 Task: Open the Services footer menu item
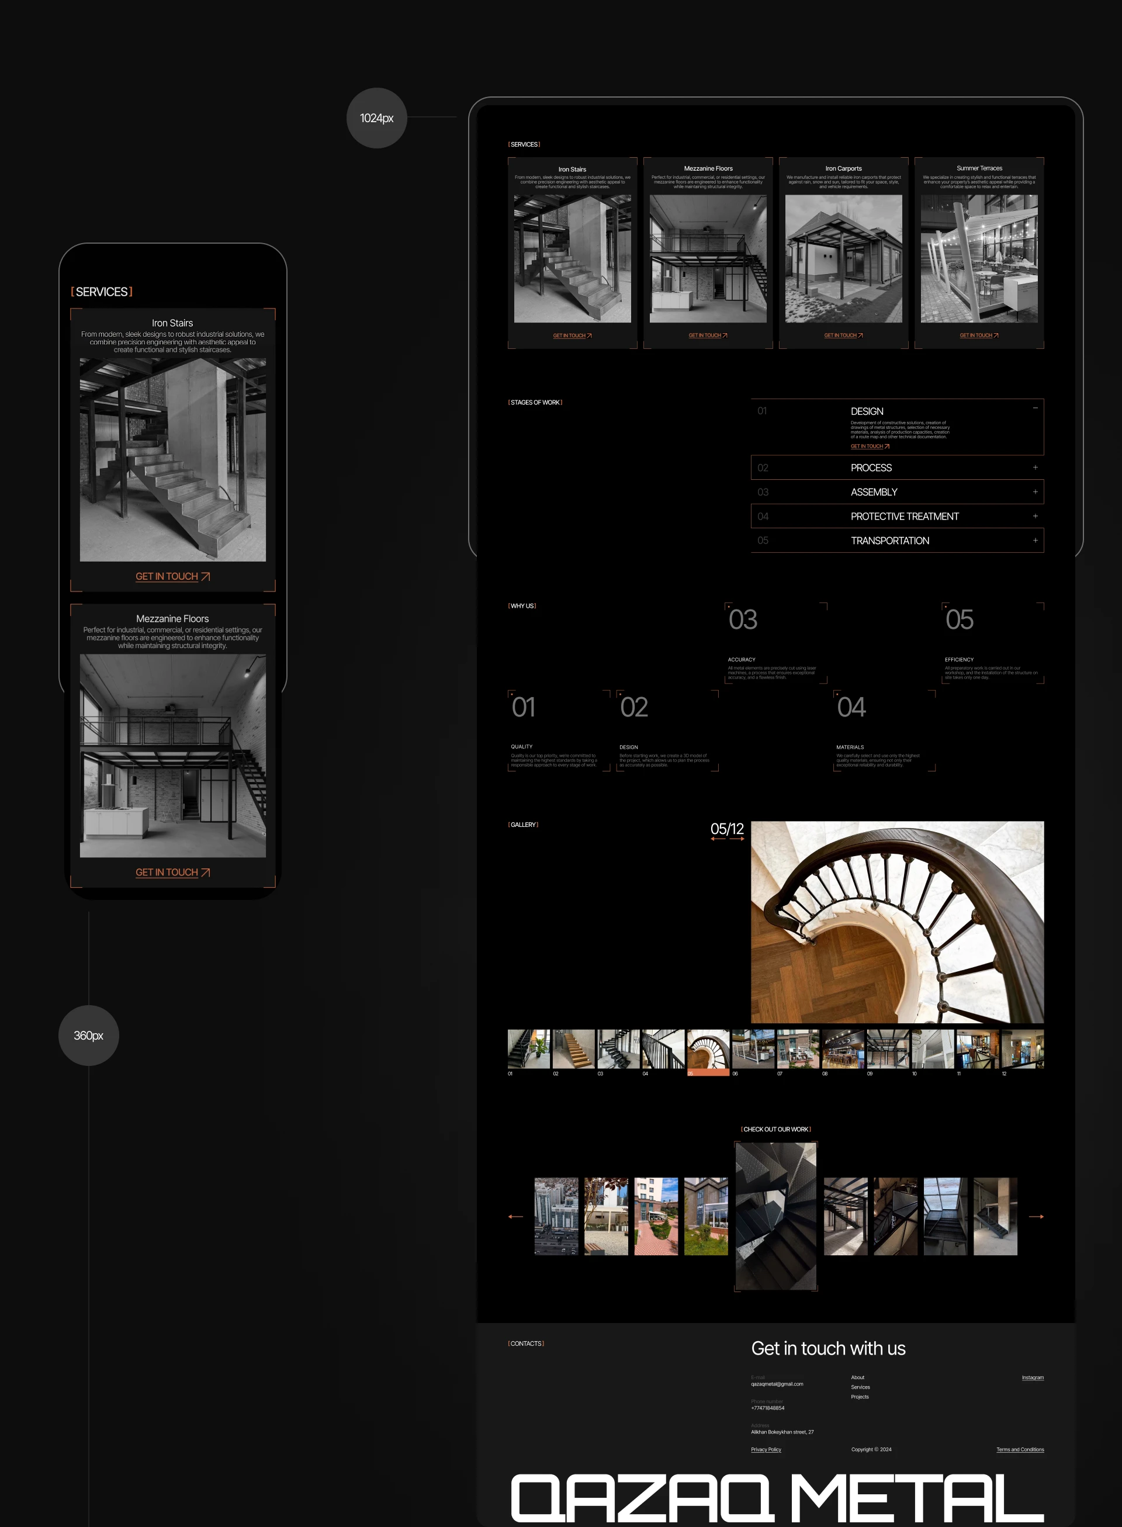[860, 1387]
